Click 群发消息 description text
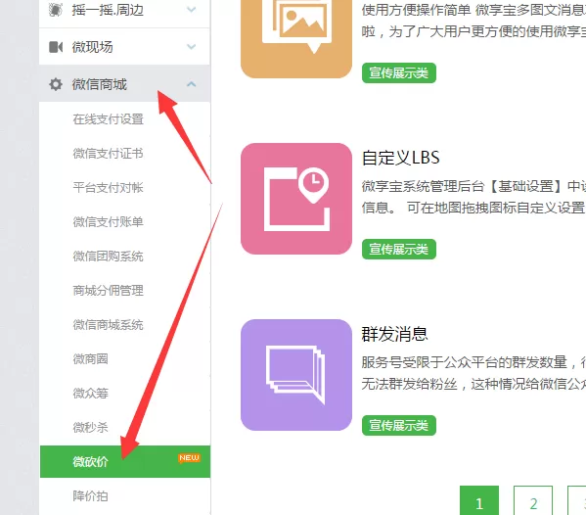The height and width of the screenshot is (515, 586). click(x=473, y=373)
